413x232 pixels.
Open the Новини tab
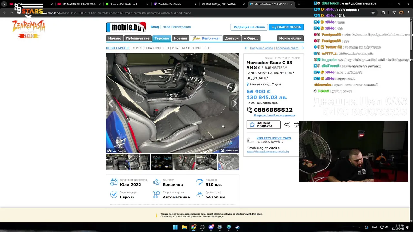(180, 38)
